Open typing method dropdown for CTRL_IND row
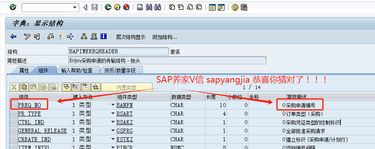The image size is (375, 149). (x=113, y=122)
